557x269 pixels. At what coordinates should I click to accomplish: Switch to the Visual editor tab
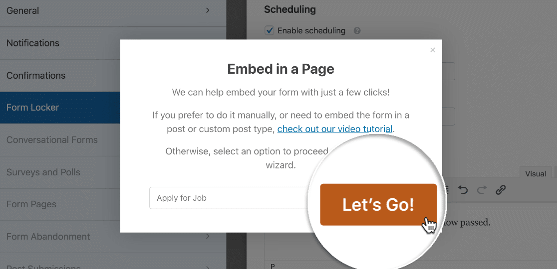point(536,174)
